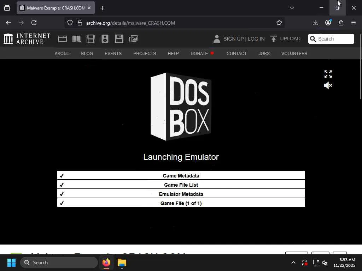Click the user avatar icon
This screenshot has height=271, width=362.
[217, 39]
